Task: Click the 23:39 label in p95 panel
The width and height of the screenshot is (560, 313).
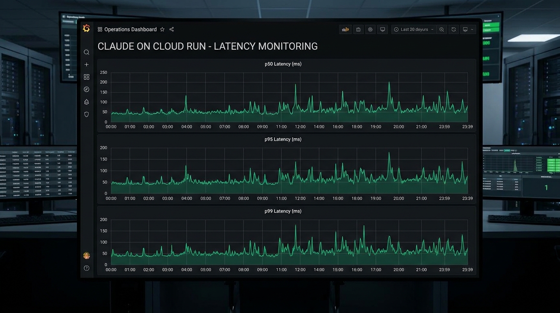Action: (468, 198)
